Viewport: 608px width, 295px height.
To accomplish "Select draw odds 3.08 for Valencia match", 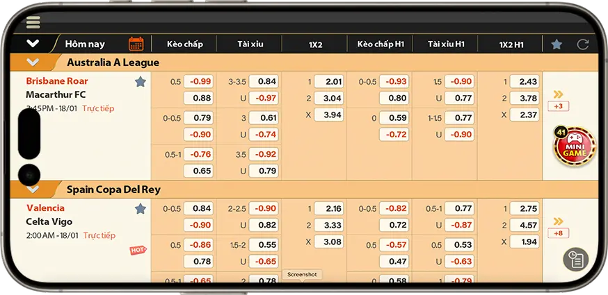I will [x=328, y=242].
